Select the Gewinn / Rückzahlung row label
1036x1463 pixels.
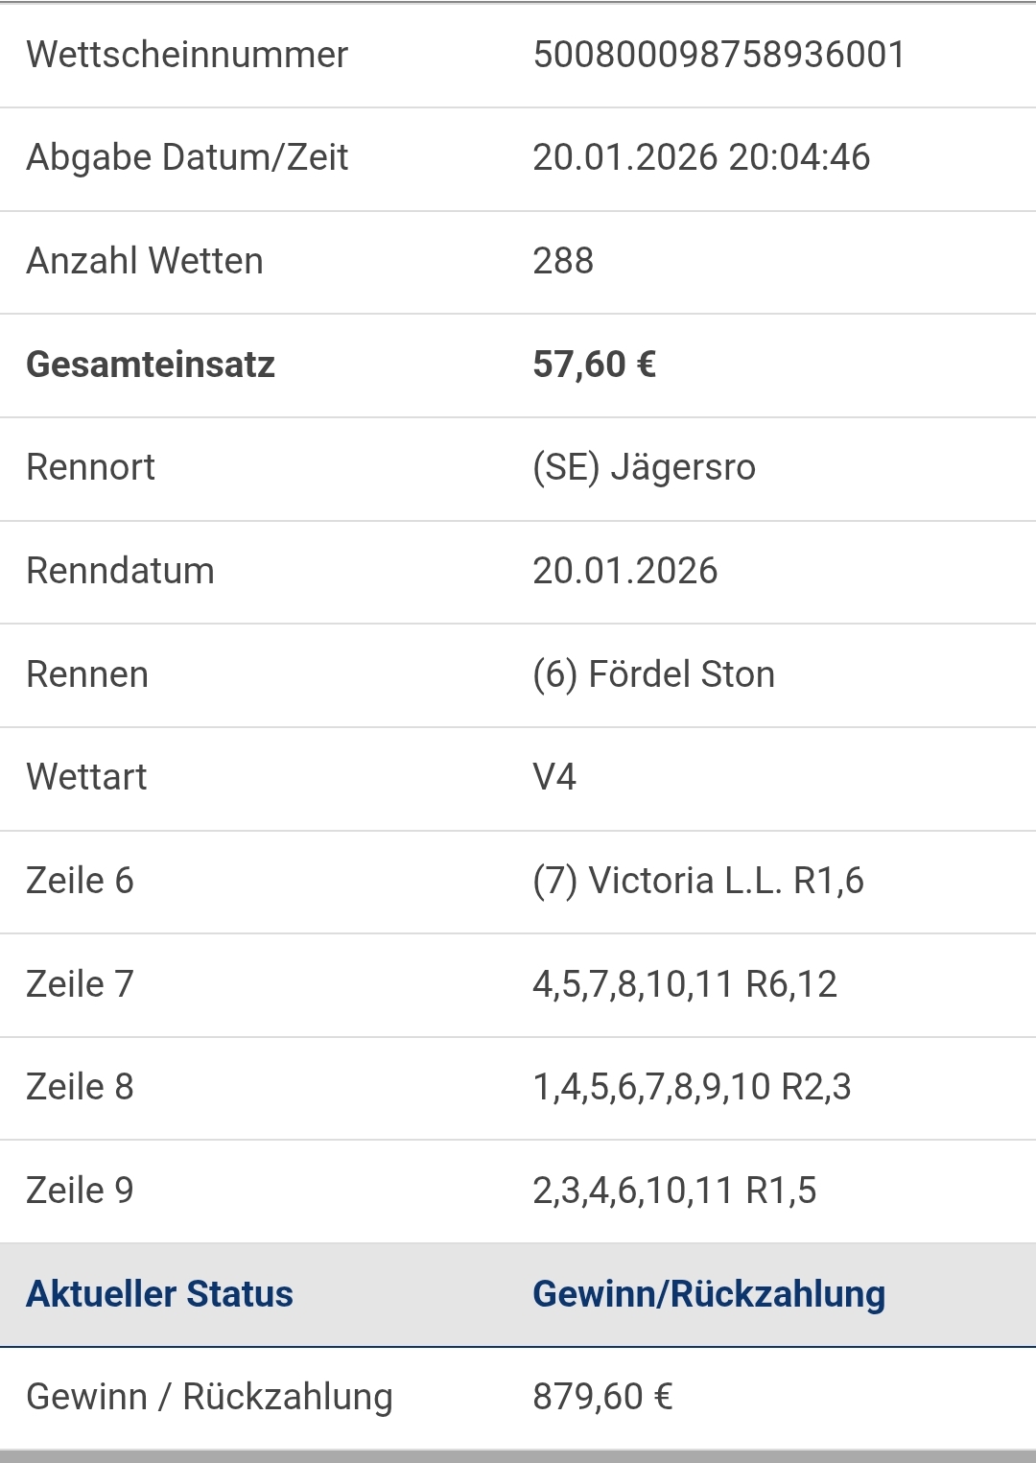[x=209, y=1397]
